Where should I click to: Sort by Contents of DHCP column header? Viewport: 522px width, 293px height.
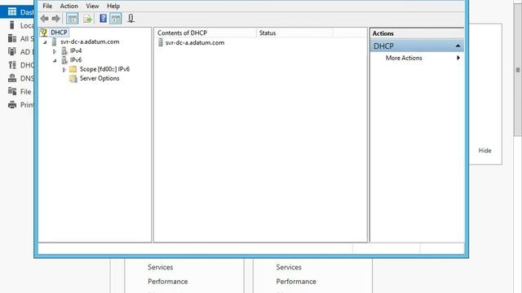click(x=205, y=33)
